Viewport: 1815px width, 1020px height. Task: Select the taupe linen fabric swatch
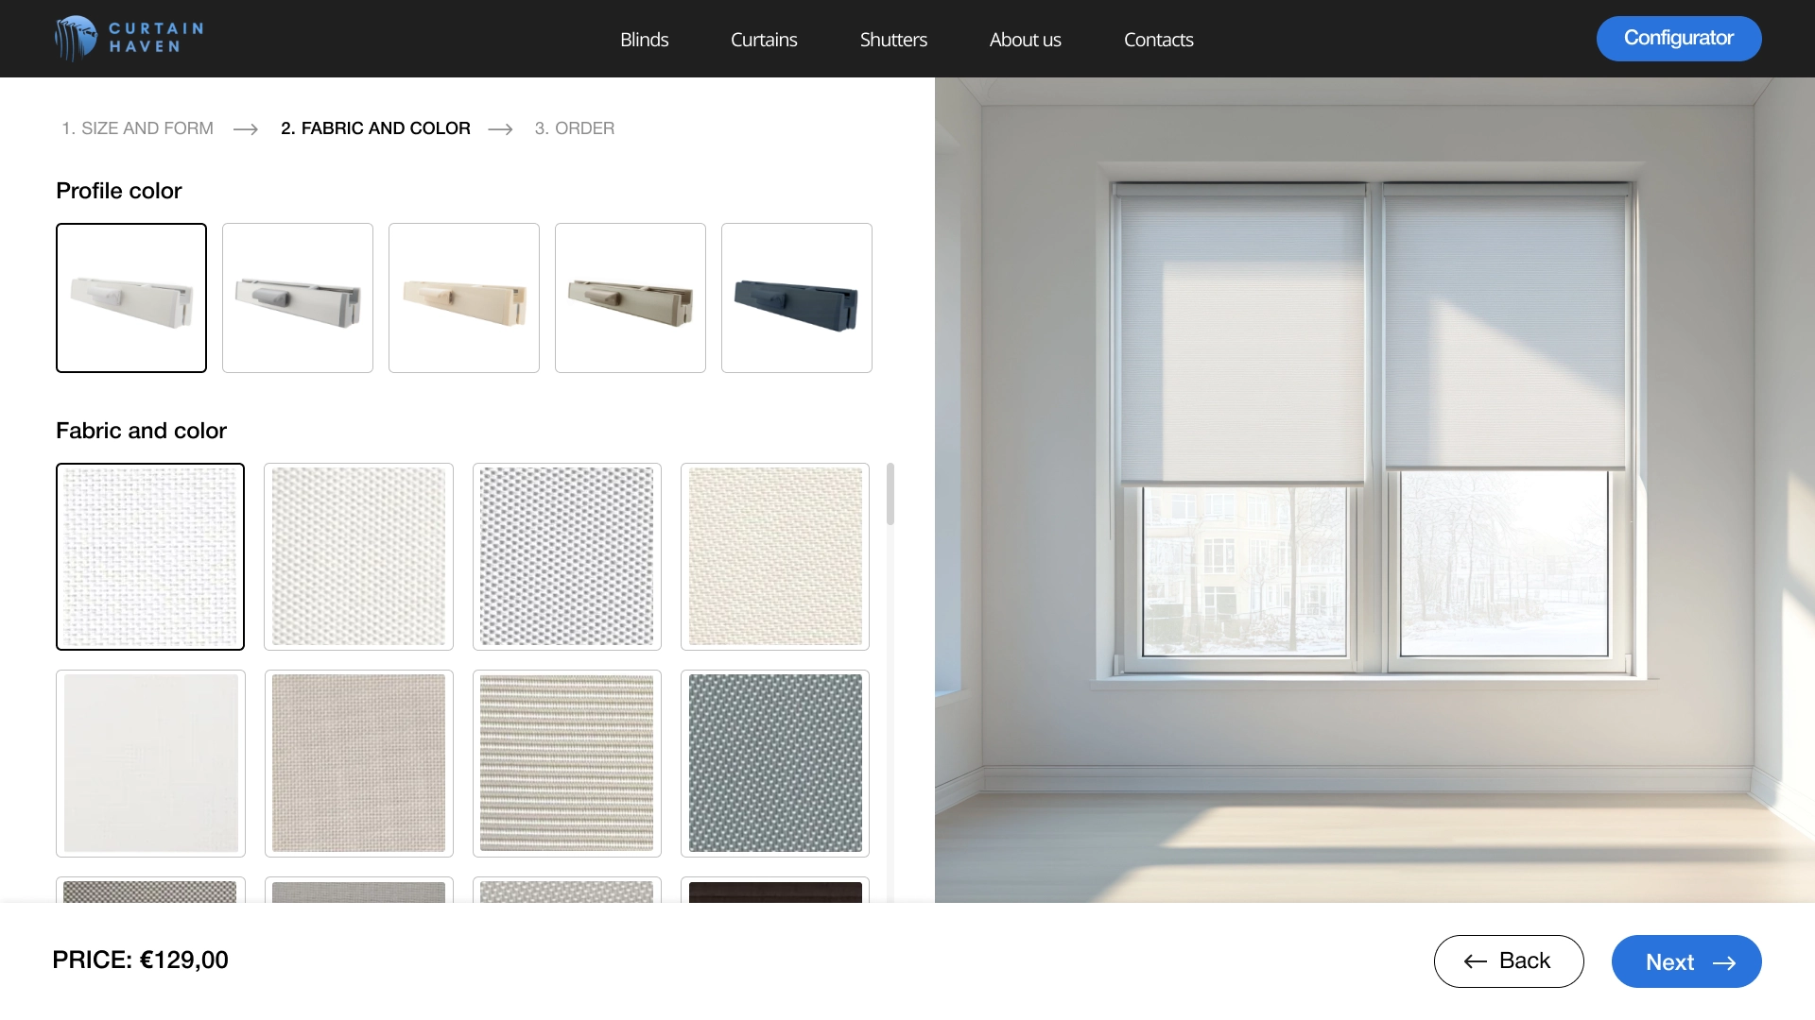[359, 763]
